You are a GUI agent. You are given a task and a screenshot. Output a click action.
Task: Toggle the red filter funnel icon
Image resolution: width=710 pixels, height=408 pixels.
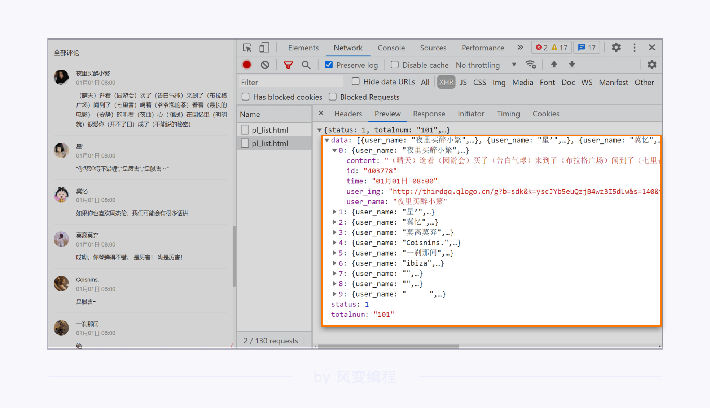tap(288, 65)
